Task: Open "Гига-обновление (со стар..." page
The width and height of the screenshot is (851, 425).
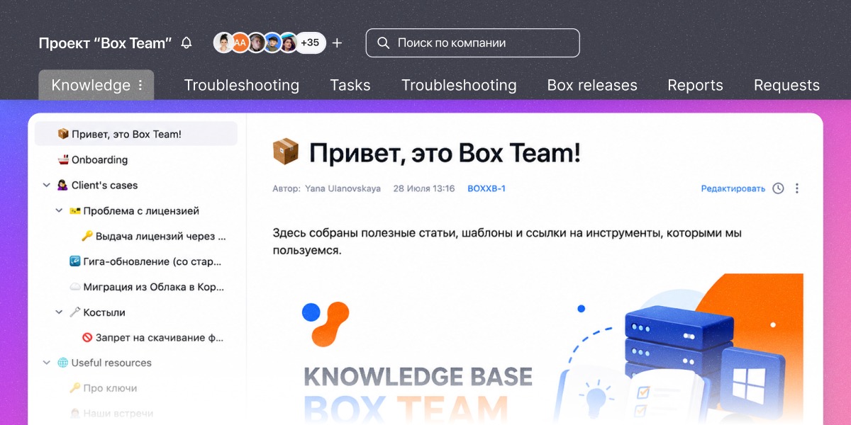Action: pos(145,261)
